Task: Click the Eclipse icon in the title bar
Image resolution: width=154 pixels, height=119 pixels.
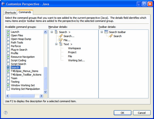Action: [x=3, y=4]
